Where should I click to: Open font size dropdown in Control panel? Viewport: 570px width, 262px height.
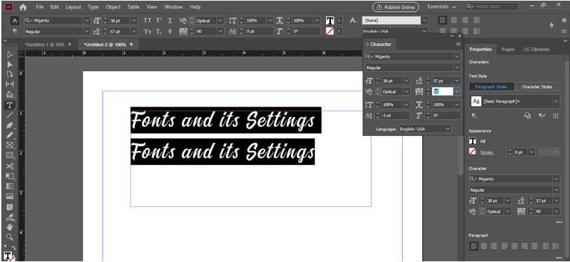(x=134, y=21)
